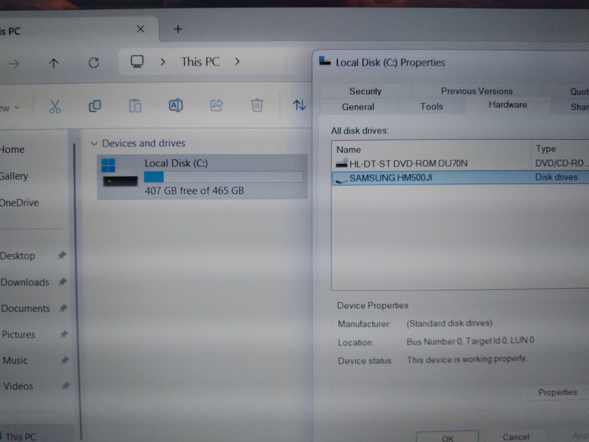
Task: Select the Local Disk (C:) drive icon
Action: pos(120,173)
